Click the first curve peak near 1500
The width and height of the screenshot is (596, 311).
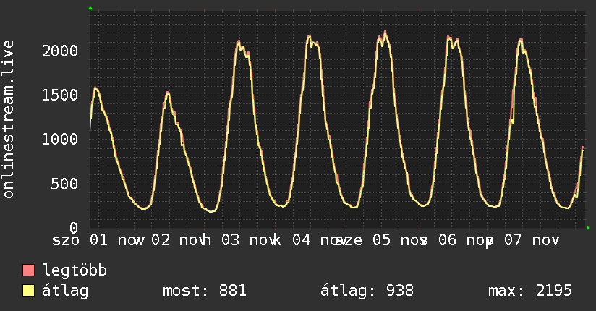pos(95,88)
